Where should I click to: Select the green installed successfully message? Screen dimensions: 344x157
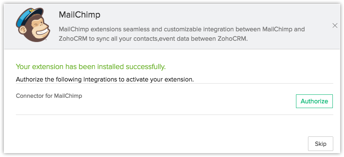click(91, 66)
